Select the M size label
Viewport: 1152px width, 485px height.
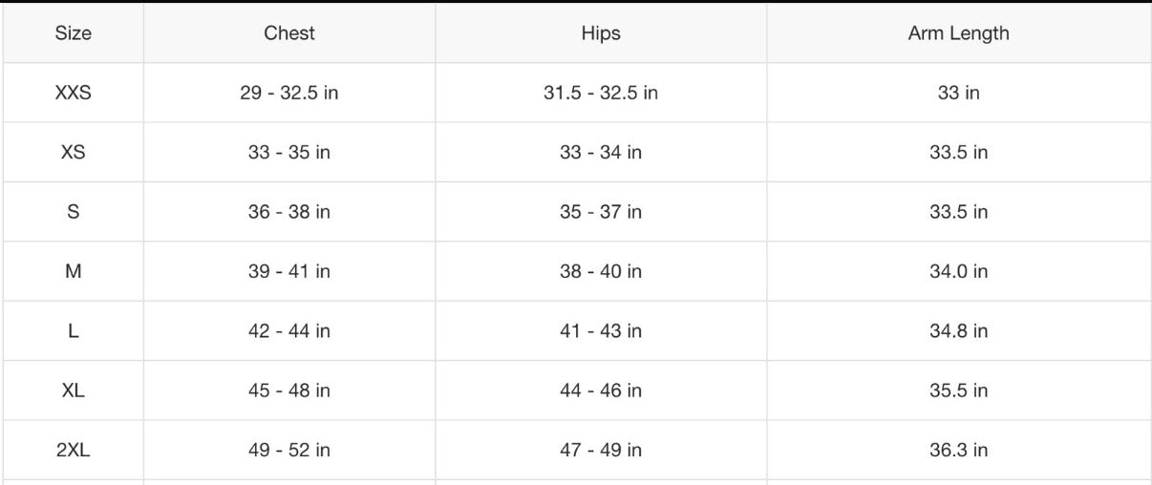pos(73,271)
